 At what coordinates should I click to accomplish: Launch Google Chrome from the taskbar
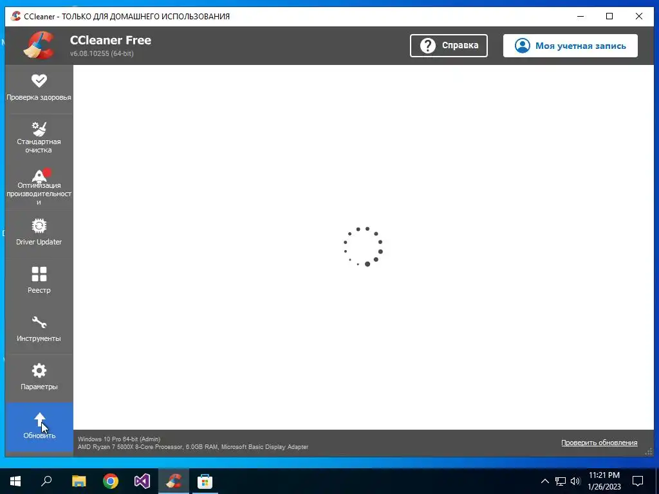111,481
